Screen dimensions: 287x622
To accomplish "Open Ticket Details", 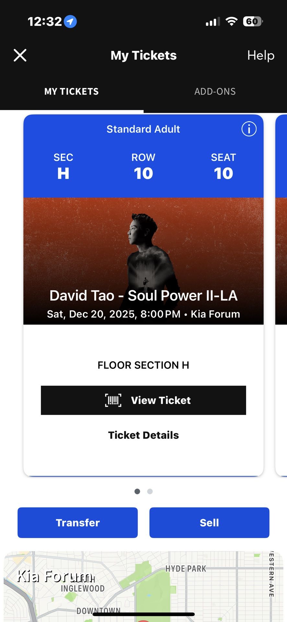I will click(143, 435).
